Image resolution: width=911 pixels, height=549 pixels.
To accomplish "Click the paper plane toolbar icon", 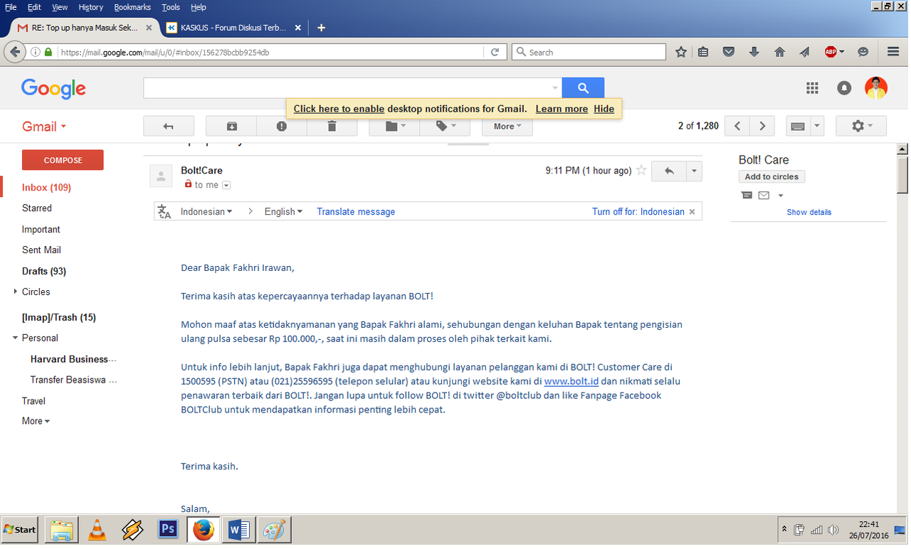I will tap(804, 52).
